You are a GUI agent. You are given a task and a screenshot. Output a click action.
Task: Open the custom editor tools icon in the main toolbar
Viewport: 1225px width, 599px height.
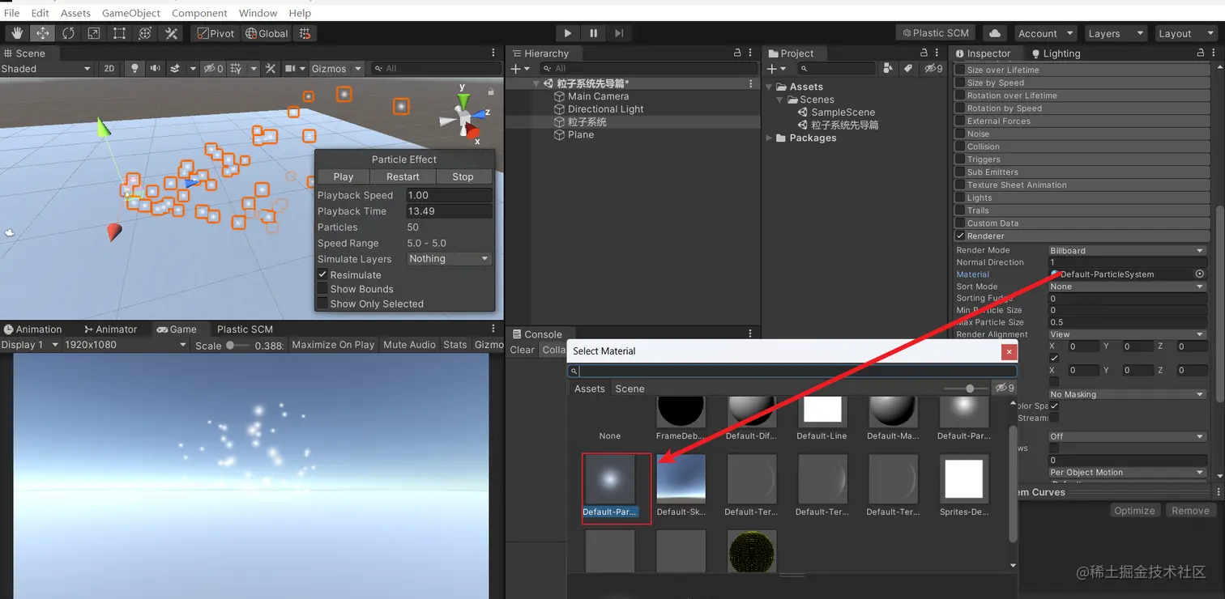pos(171,33)
